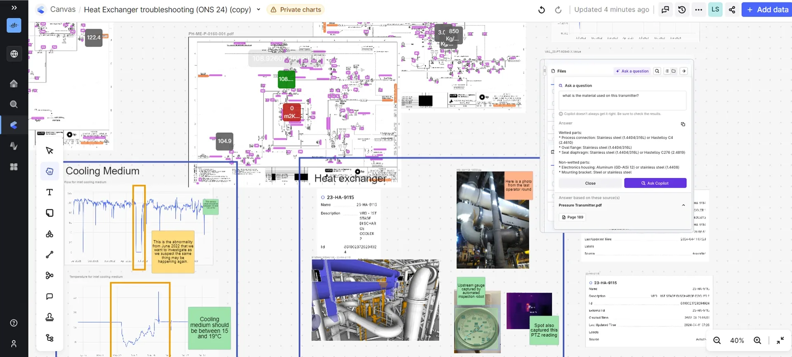Open the 3D heat exchanger model thumbnail

(375, 300)
